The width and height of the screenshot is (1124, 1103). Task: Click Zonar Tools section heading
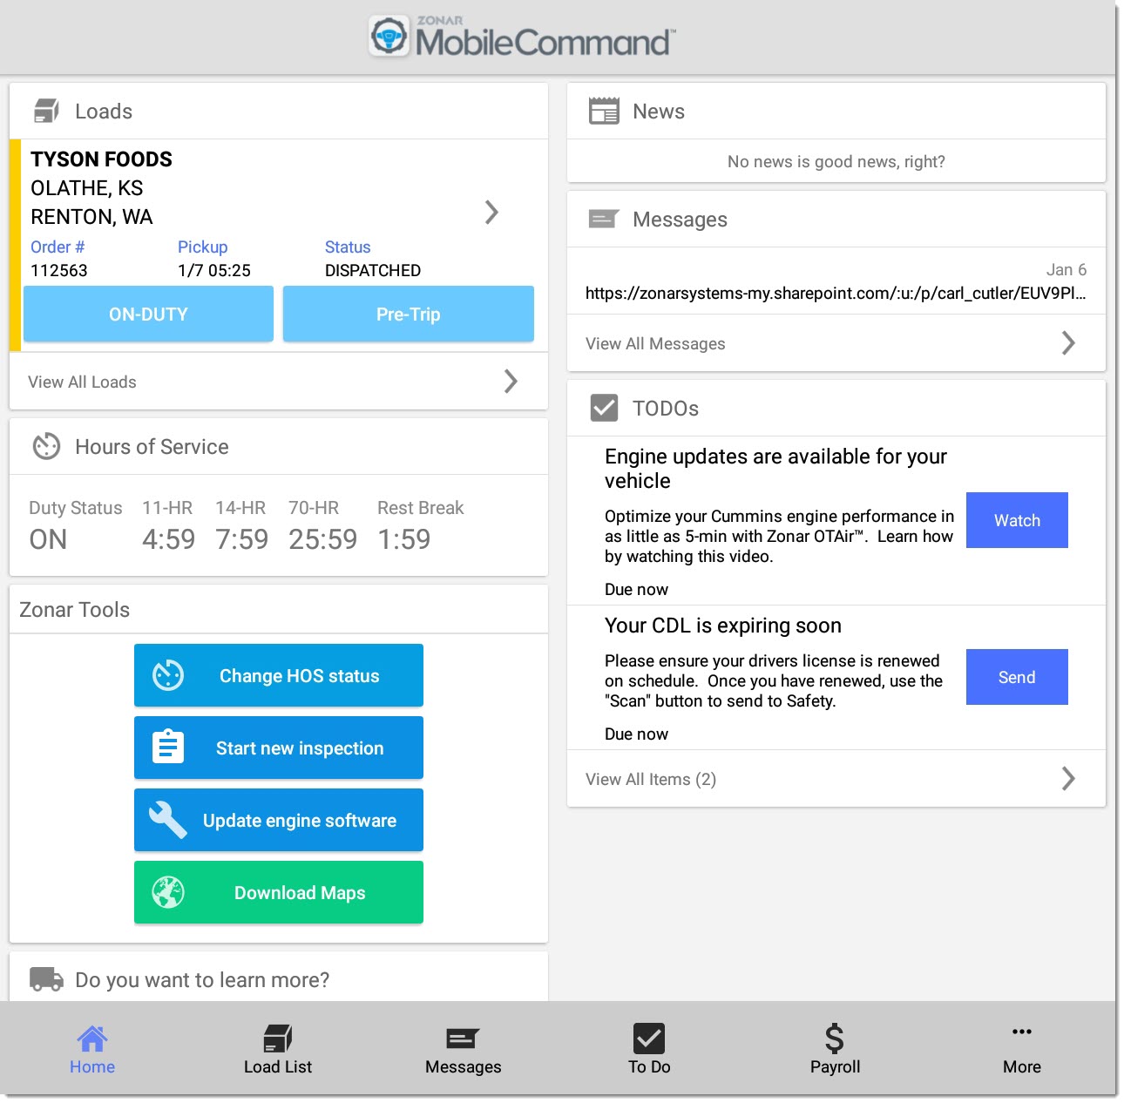(x=75, y=609)
